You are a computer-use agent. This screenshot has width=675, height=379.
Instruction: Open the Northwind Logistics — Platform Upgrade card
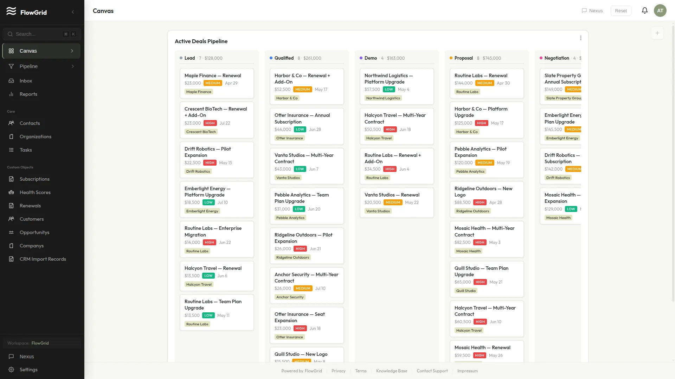[x=397, y=86]
